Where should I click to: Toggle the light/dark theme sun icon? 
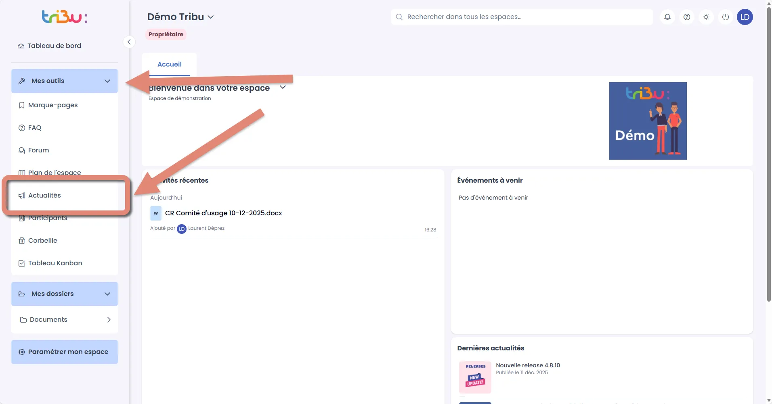pyautogui.click(x=706, y=17)
